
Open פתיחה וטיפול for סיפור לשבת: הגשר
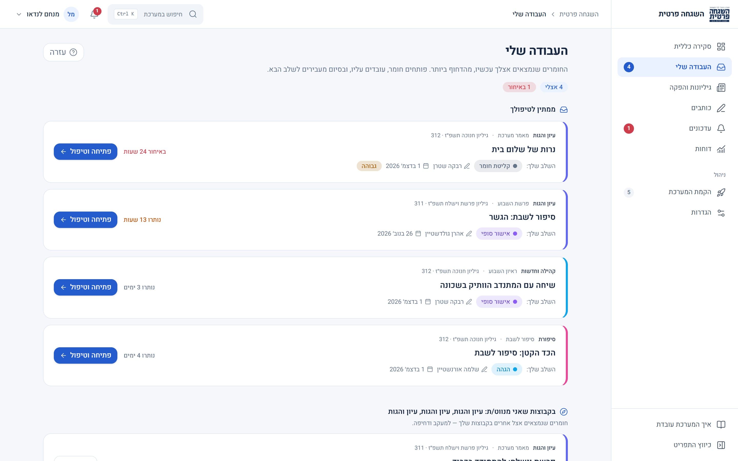[86, 219]
